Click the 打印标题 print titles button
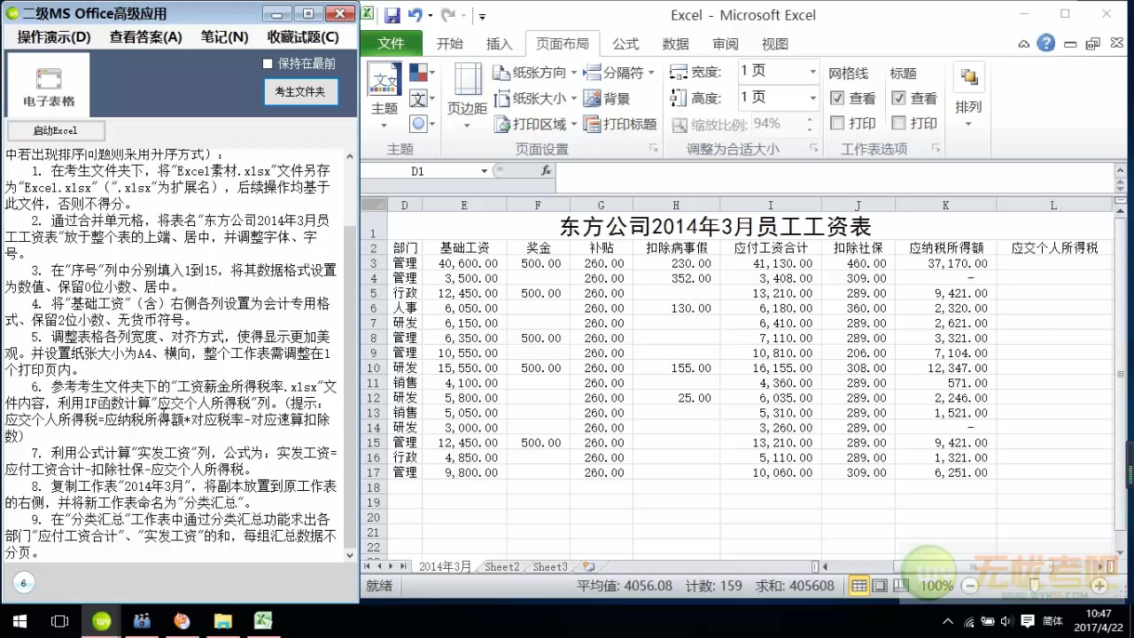The width and height of the screenshot is (1134, 638). [x=621, y=124]
